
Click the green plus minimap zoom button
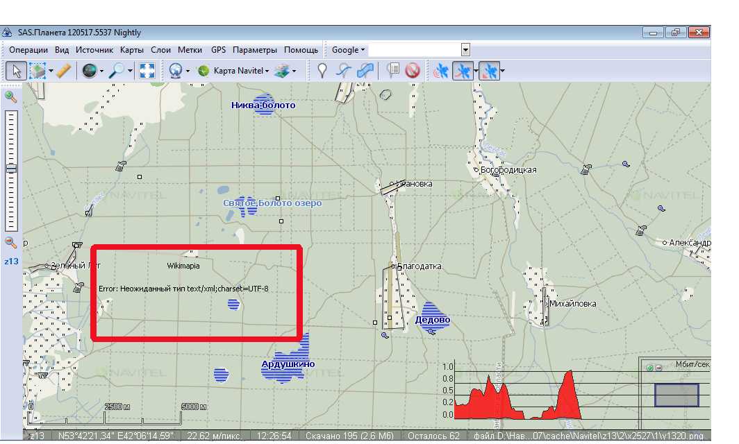pyautogui.click(x=649, y=368)
